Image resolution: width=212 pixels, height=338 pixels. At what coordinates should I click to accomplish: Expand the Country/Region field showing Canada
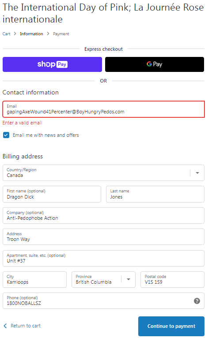point(103,173)
